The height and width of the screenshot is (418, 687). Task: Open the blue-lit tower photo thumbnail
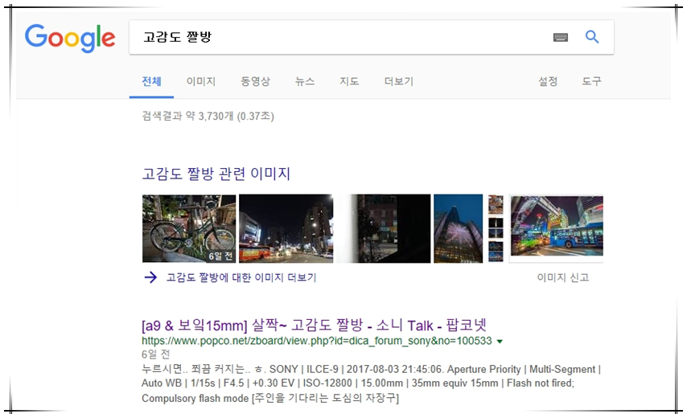tap(458, 228)
